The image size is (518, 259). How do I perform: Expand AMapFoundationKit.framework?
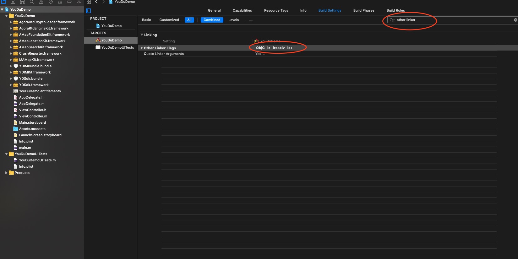11,35
